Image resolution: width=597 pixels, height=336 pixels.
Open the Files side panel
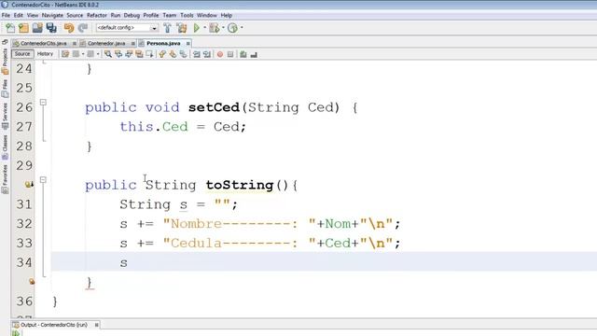pyautogui.click(x=5, y=89)
